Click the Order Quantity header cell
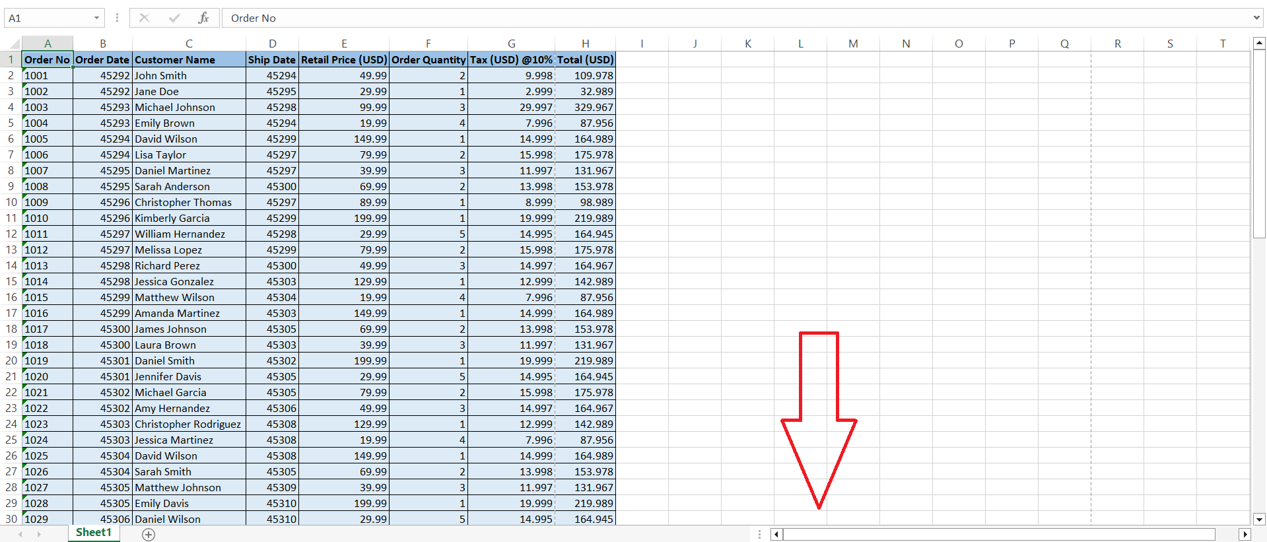 point(428,59)
